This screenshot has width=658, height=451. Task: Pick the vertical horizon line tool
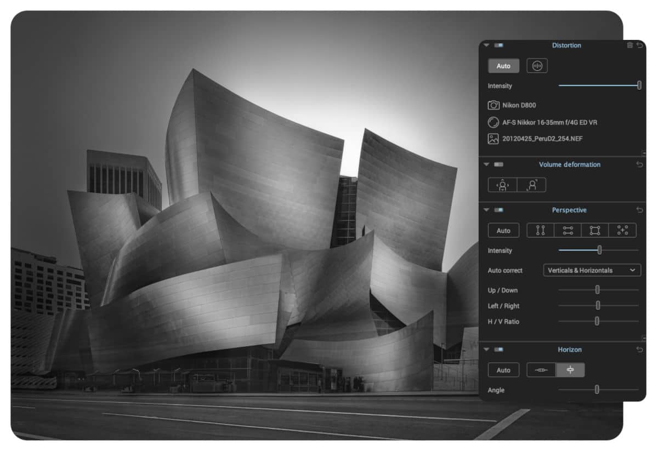point(570,370)
